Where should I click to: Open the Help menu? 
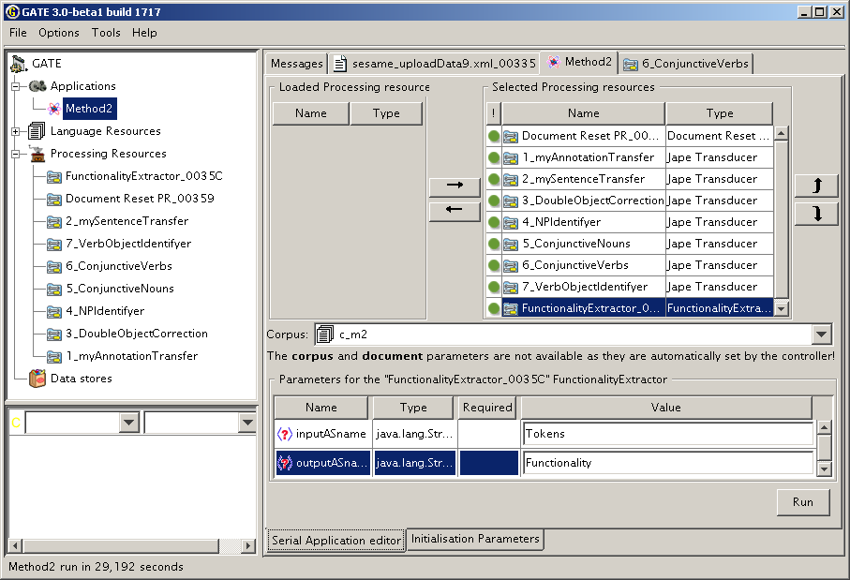tap(144, 33)
